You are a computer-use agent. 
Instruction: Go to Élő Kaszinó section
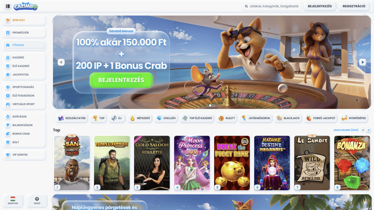pyautogui.click(x=24, y=66)
